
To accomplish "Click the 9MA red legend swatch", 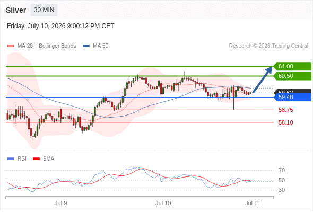I will (x=36, y=159).
